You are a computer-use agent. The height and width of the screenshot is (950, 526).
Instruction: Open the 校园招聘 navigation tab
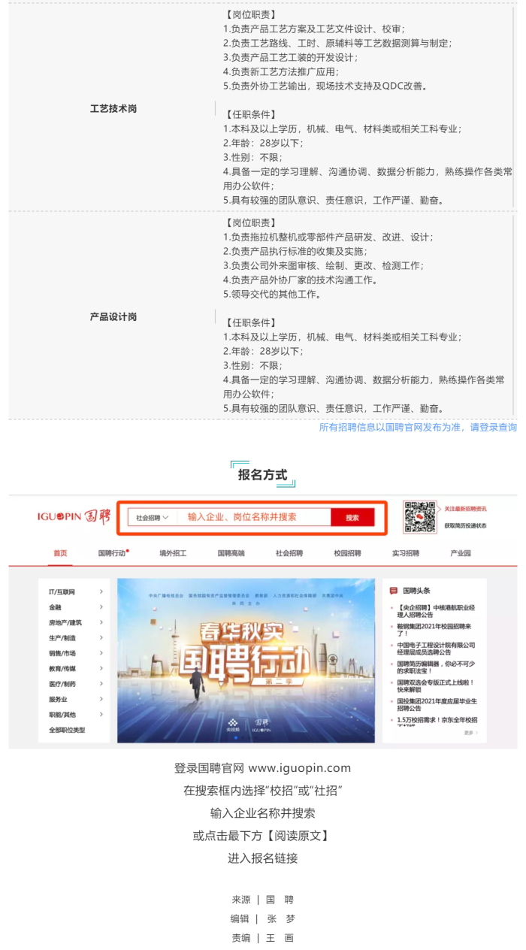click(348, 553)
